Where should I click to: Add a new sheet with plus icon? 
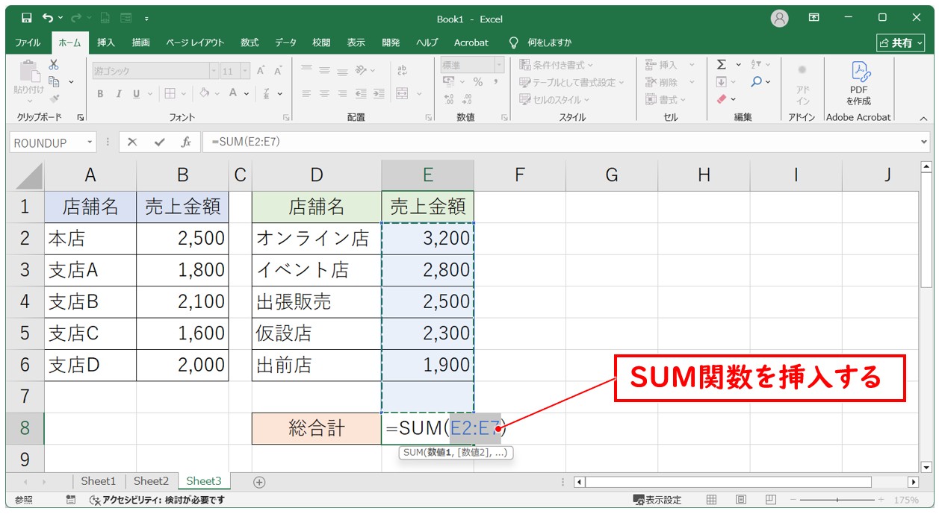pyautogui.click(x=259, y=482)
